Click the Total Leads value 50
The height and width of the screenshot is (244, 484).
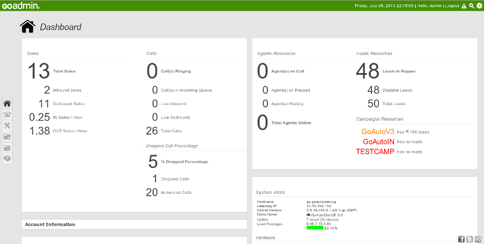[373, 104]
